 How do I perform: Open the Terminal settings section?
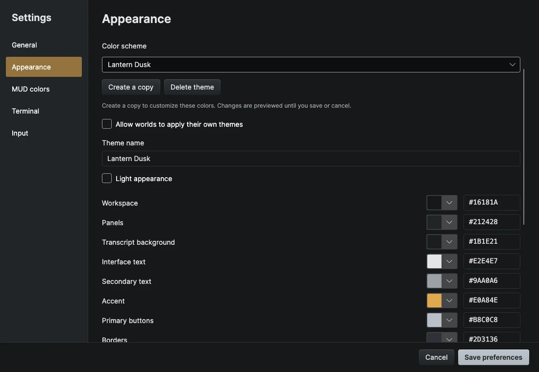[x=44, y=111]
